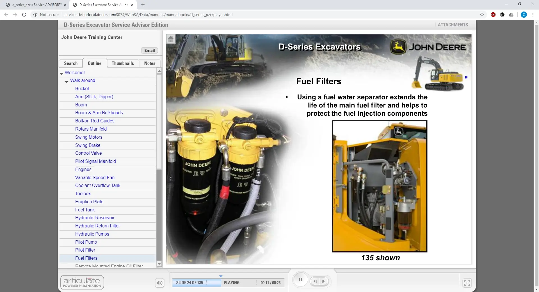Pause the presentation playback
Viewport: 539px width, 292px height.
pos(300,280)
